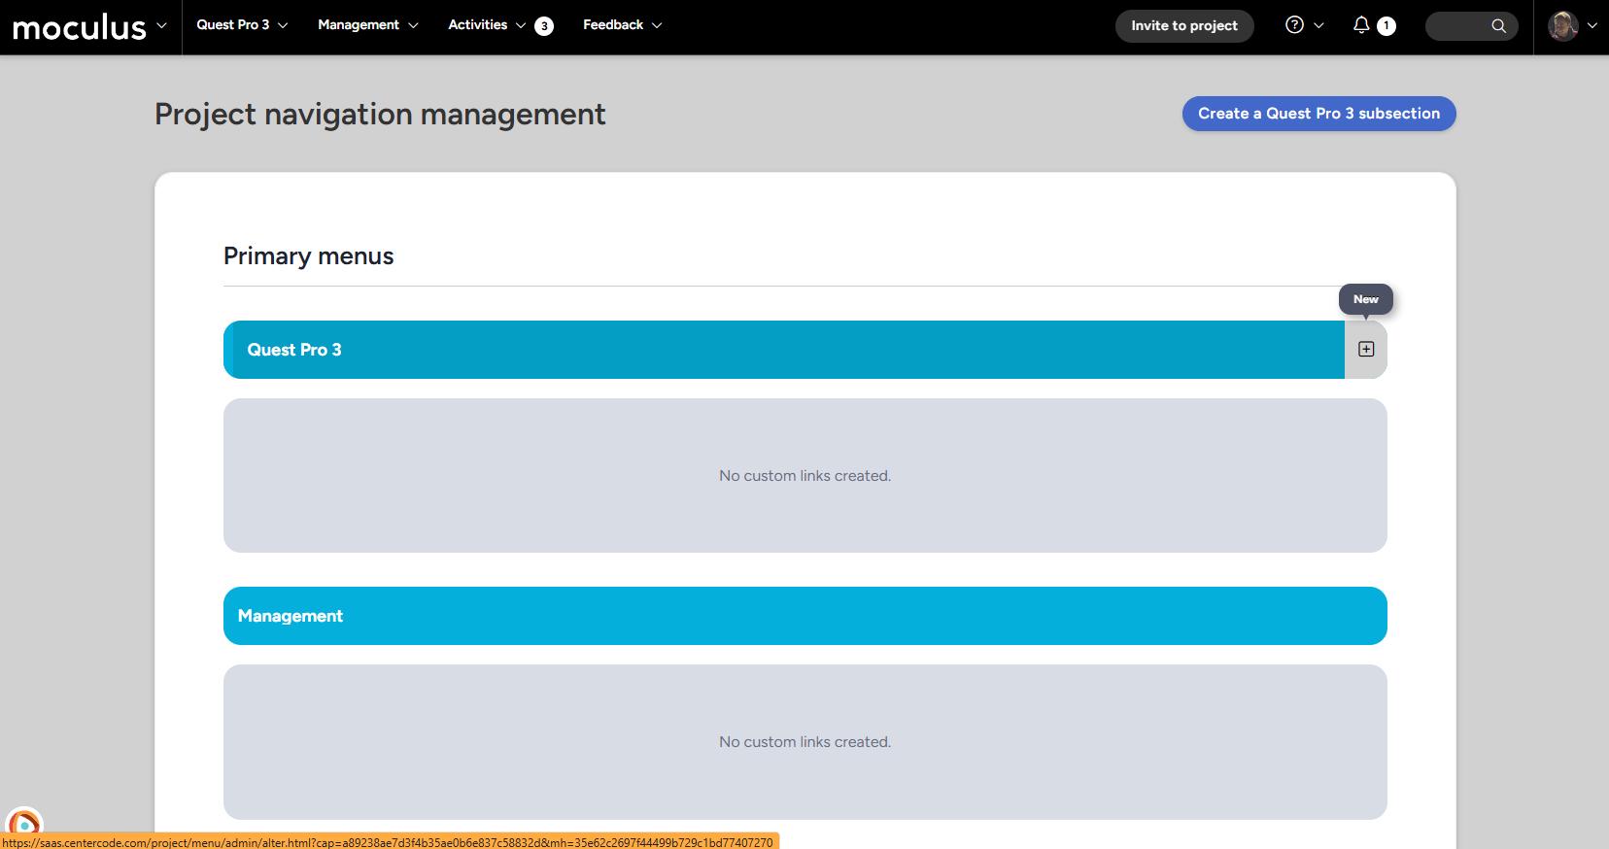Viewport: 1609px width, 849px height.
Task: Click the moculus logo
Action: pos(79,26)
